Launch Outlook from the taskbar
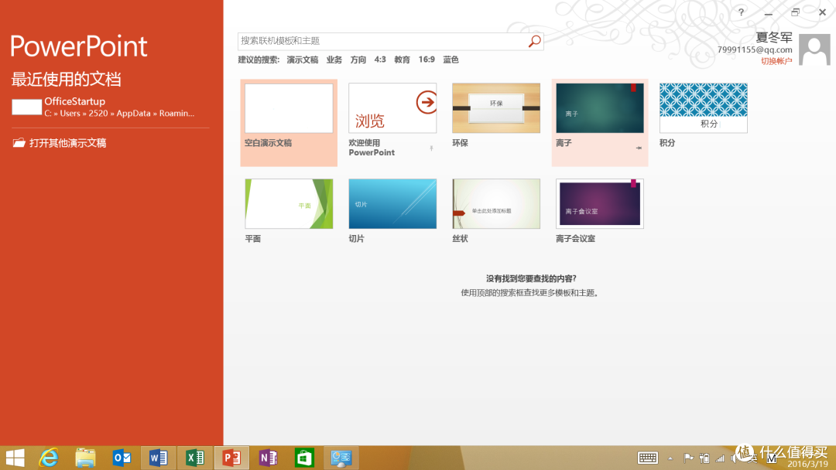836x470 pixels. click(122, 458)
